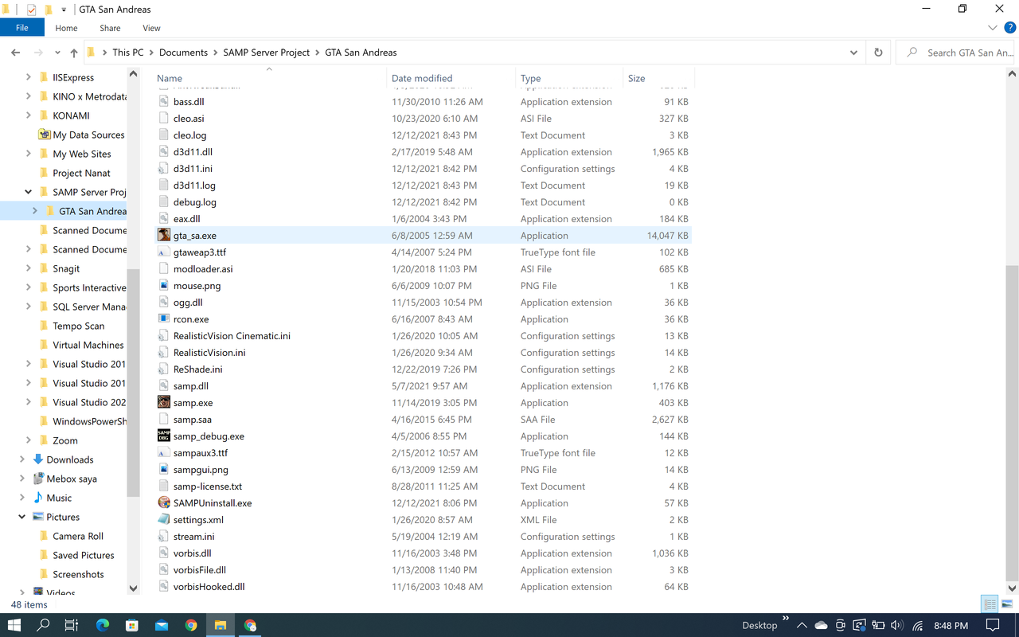Select the modloader.asi file name
Image resolution: width=1019 pixels, height=637 pixels.
203,269
